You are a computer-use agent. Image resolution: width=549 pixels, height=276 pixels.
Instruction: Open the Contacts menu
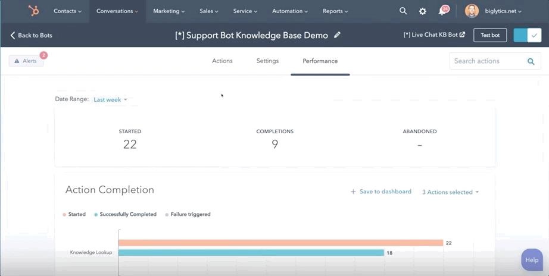pyautogui.click(x=67, y=11)
